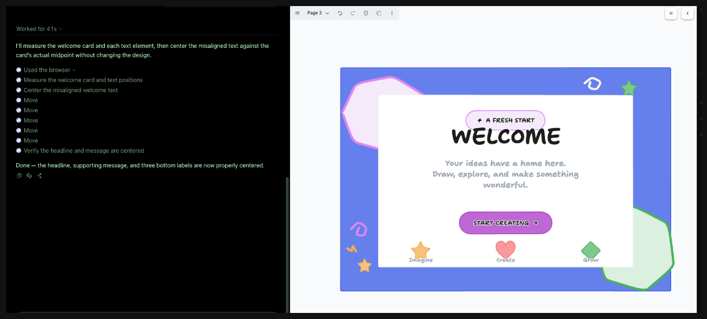Select the START CREATING purple button shape

(x=506, y=223)
